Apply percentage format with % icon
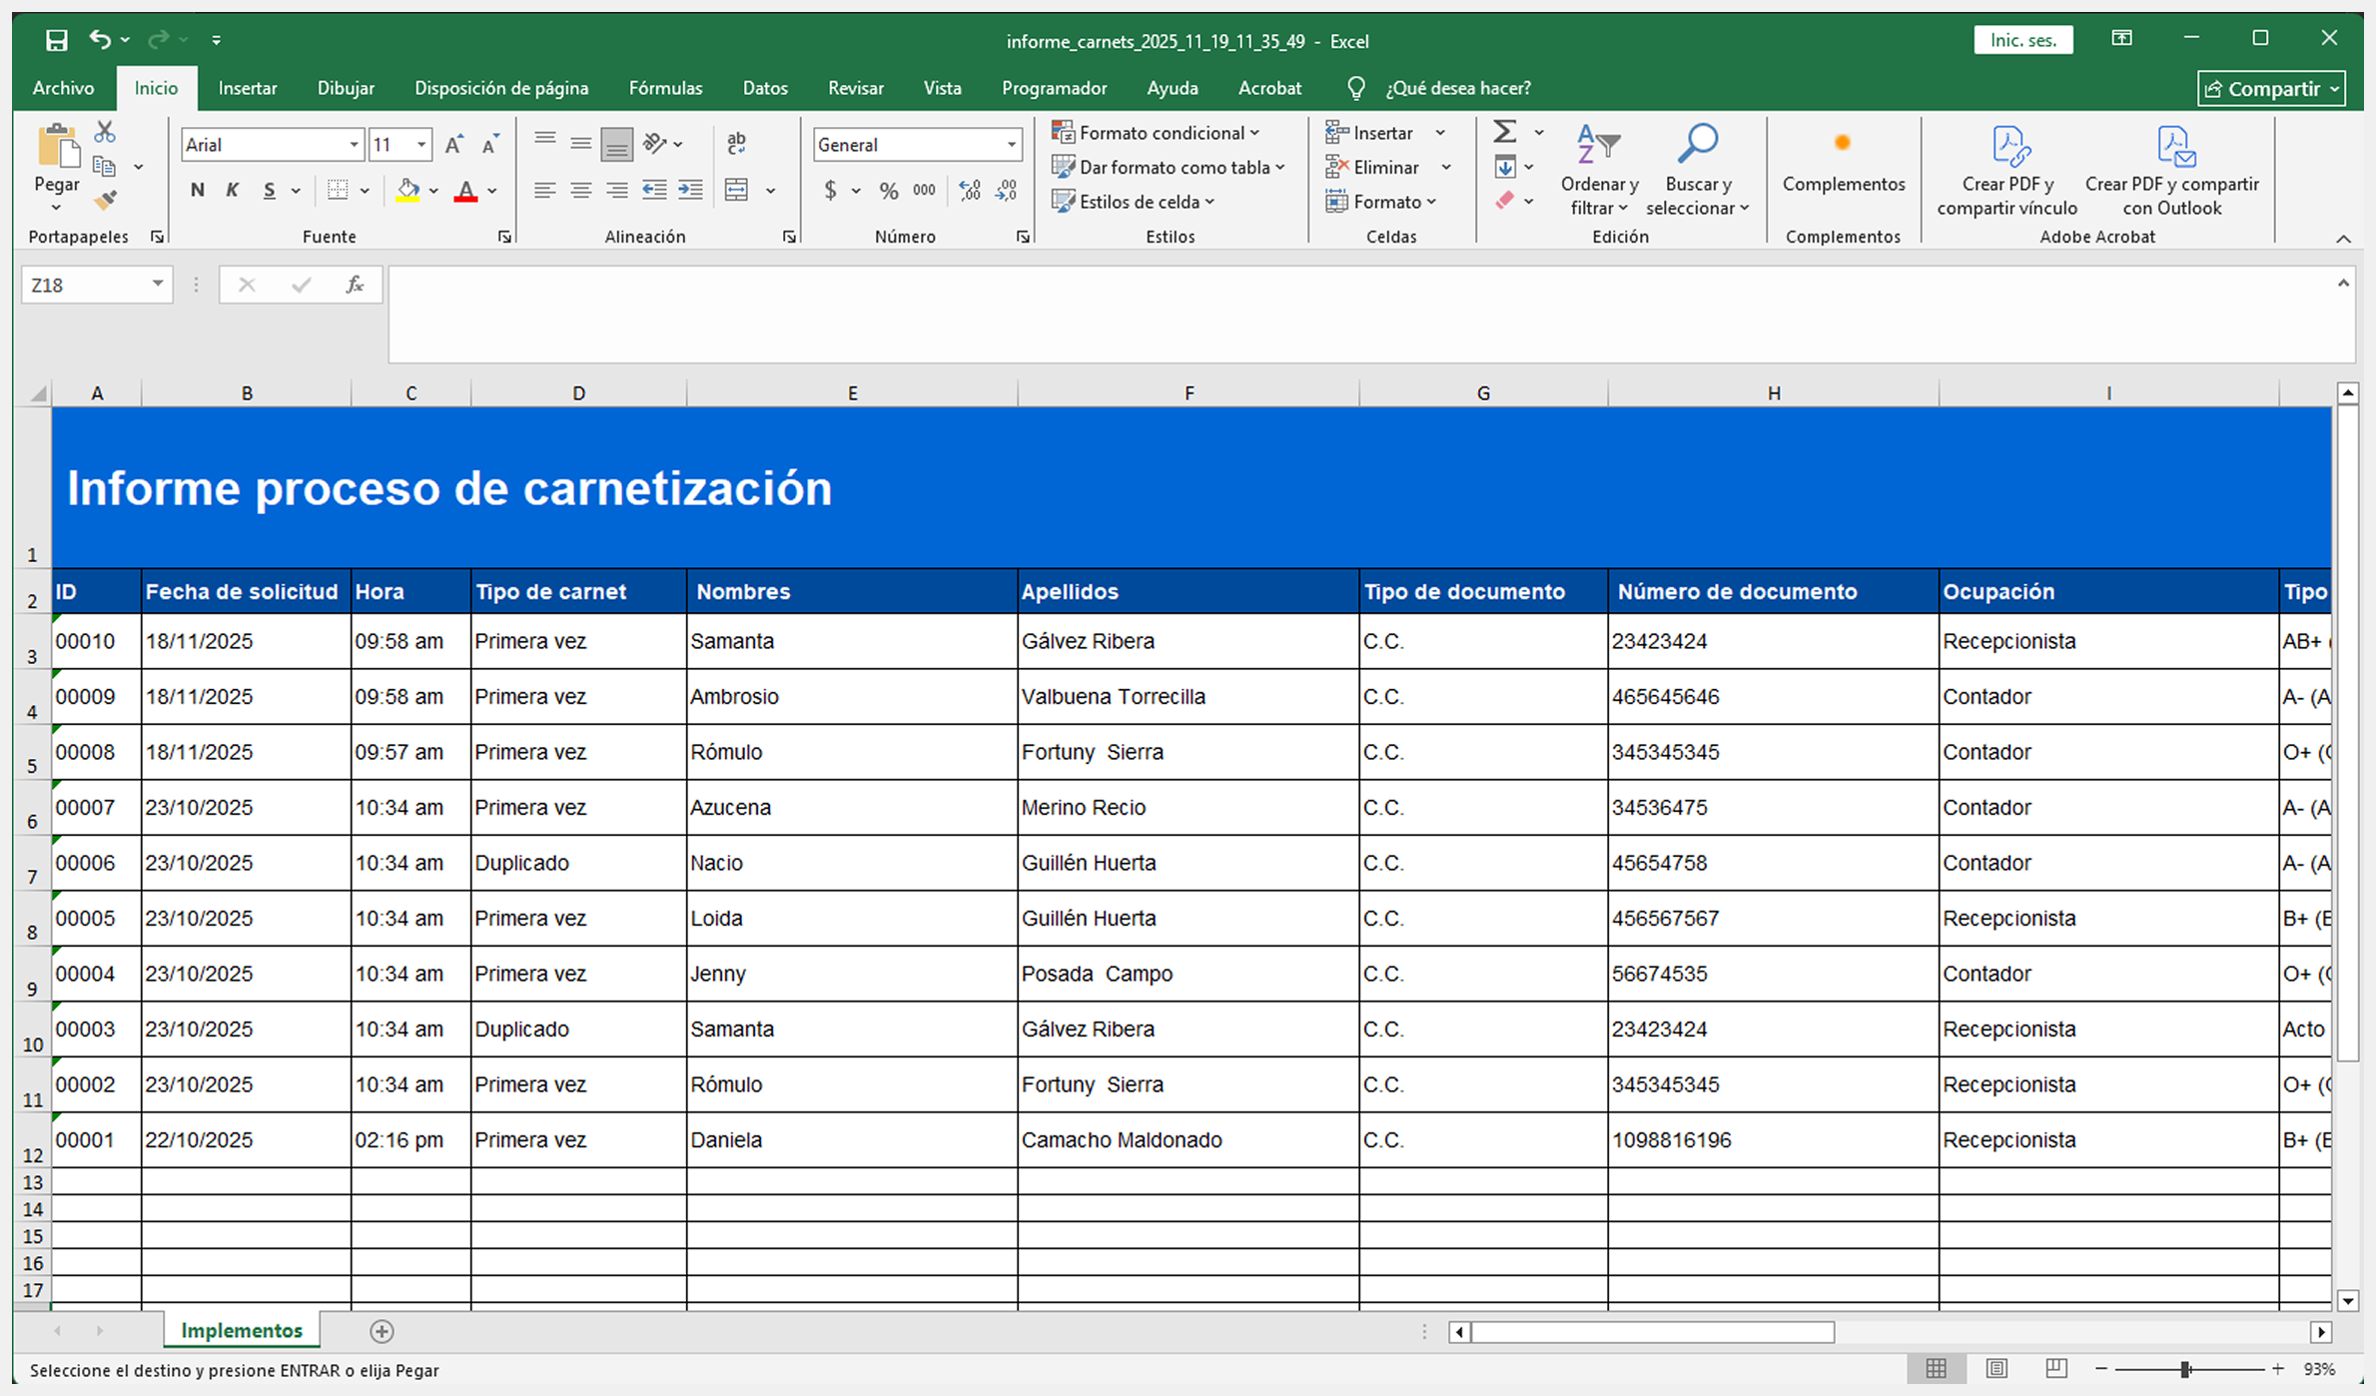Image resolution: width=2376 pixels, height=1396 pixels. (887, 191)
